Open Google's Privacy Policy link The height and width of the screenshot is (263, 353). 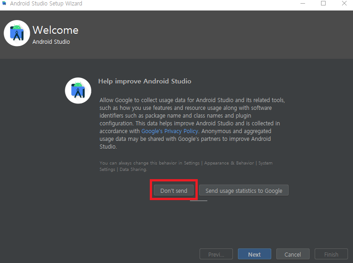[170, 131]
